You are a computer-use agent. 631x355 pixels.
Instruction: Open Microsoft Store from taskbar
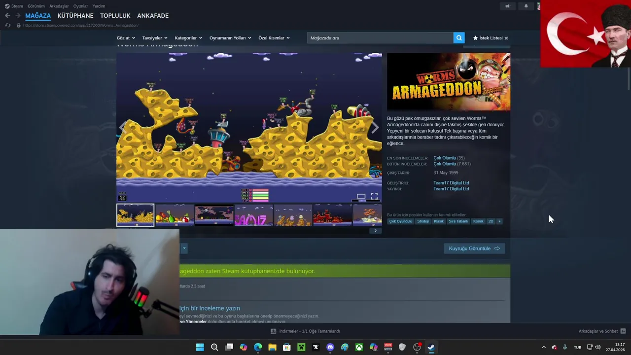coord(287,347)
